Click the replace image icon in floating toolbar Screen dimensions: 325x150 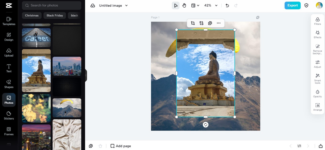point(201,23)
